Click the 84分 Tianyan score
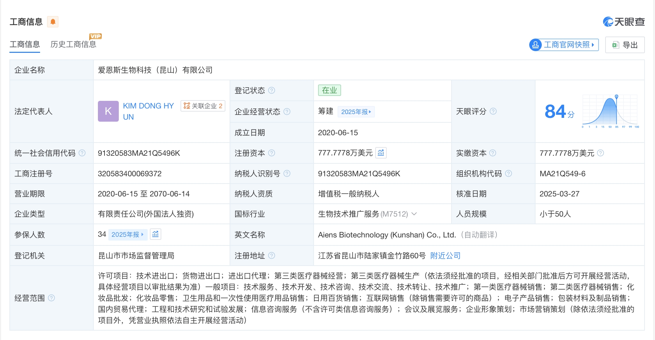The image size is (655, 340). 560,112
